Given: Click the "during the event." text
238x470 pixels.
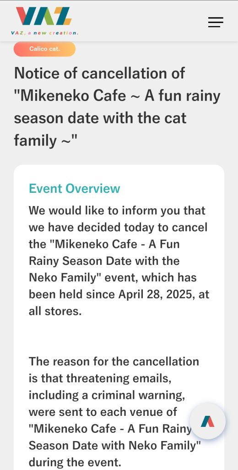Looking at the screenshot, I should [75, 462].
